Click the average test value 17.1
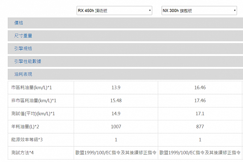The width and height of the screenshot is (243, 162). [200, 114]
